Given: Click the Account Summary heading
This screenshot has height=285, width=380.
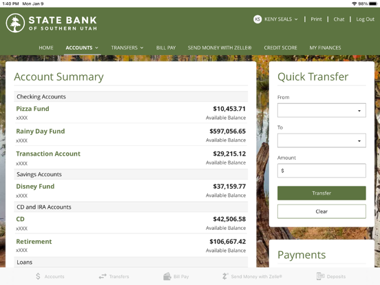Looking at the screenshot, I should pos(59,77).
